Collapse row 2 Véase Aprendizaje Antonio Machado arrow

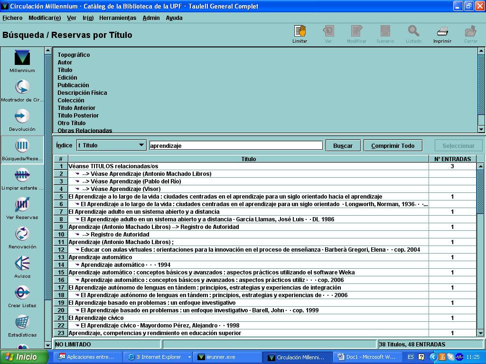point(77,173)
